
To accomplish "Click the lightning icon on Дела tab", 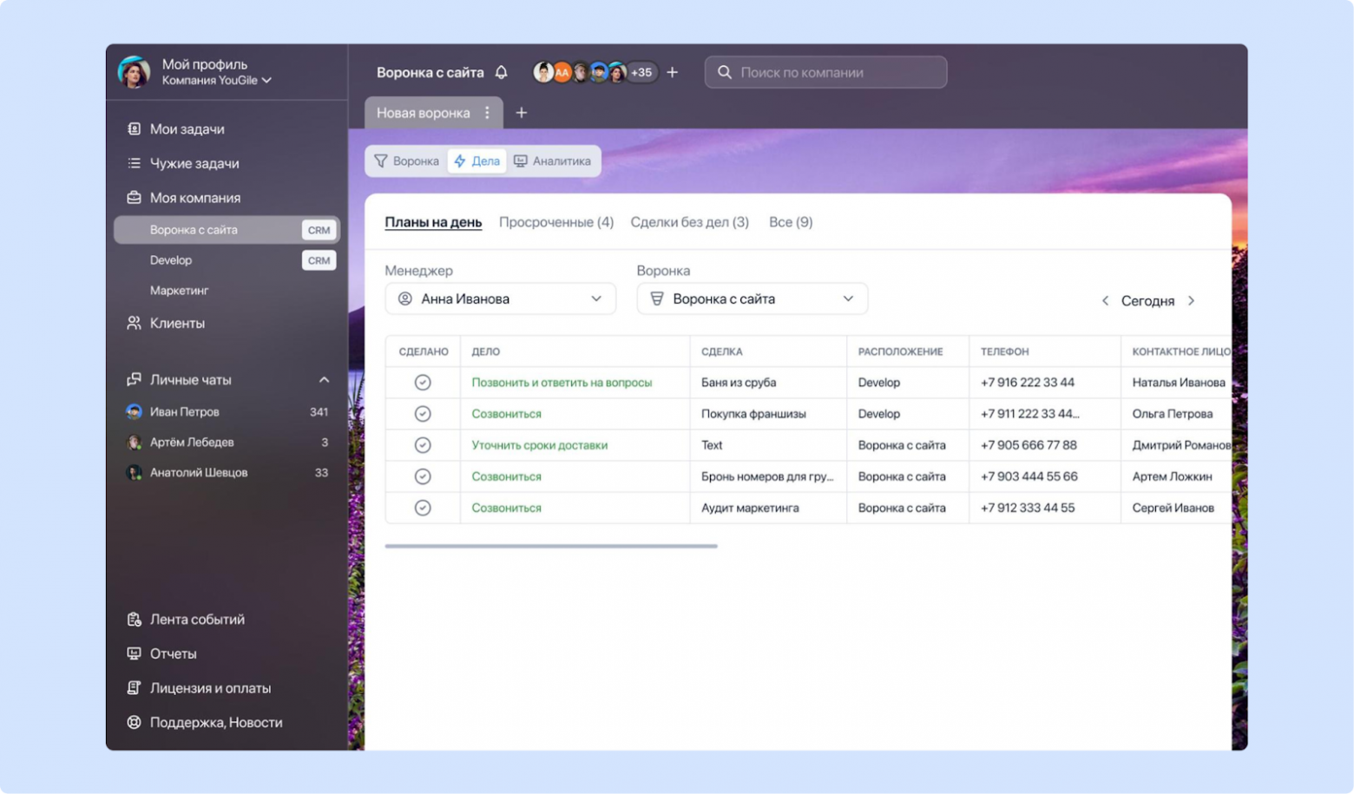I will [x=458, y=161].
